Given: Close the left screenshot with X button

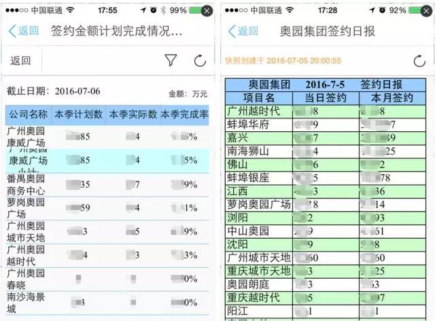Looking at the screenshot, I should click(207, 11).
